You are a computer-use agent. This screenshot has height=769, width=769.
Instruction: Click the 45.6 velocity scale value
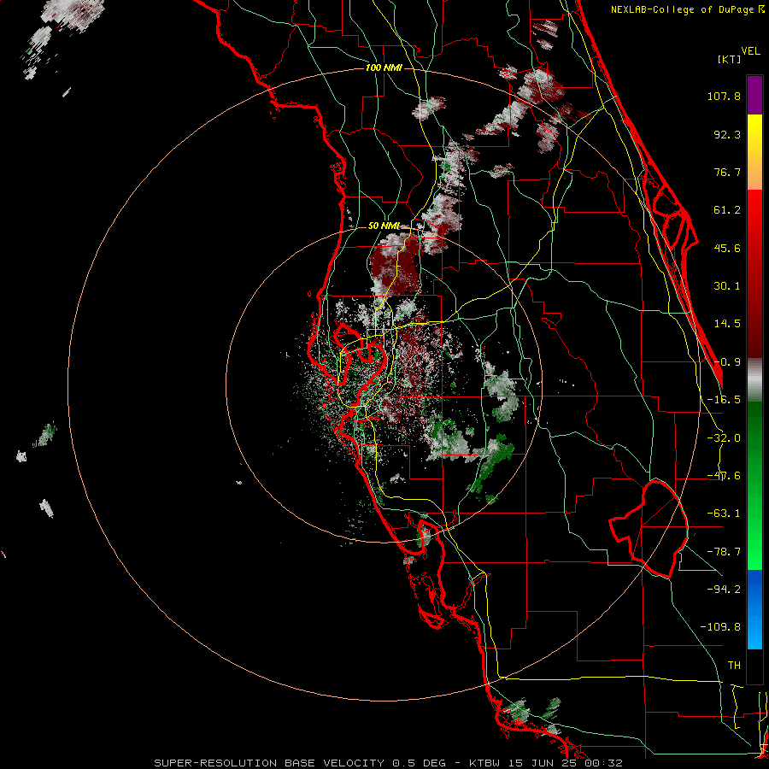[727, 248]
